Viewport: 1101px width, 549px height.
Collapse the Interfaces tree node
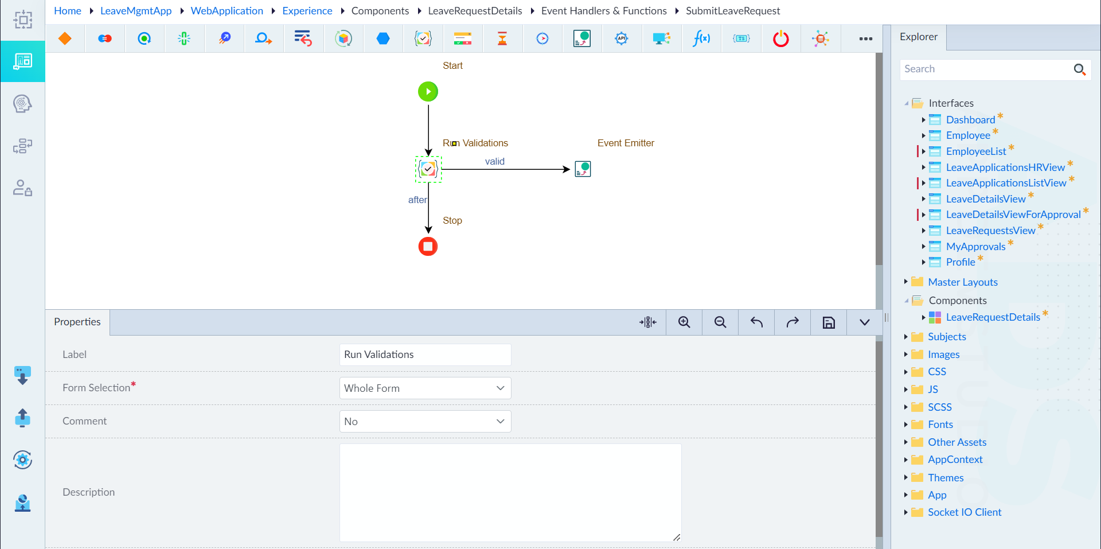(x=906, y=103)
